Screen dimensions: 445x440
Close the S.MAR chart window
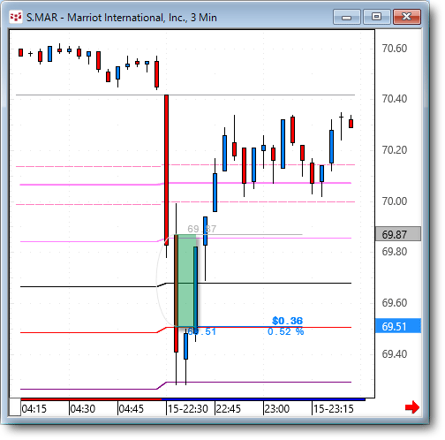point(407,17)
